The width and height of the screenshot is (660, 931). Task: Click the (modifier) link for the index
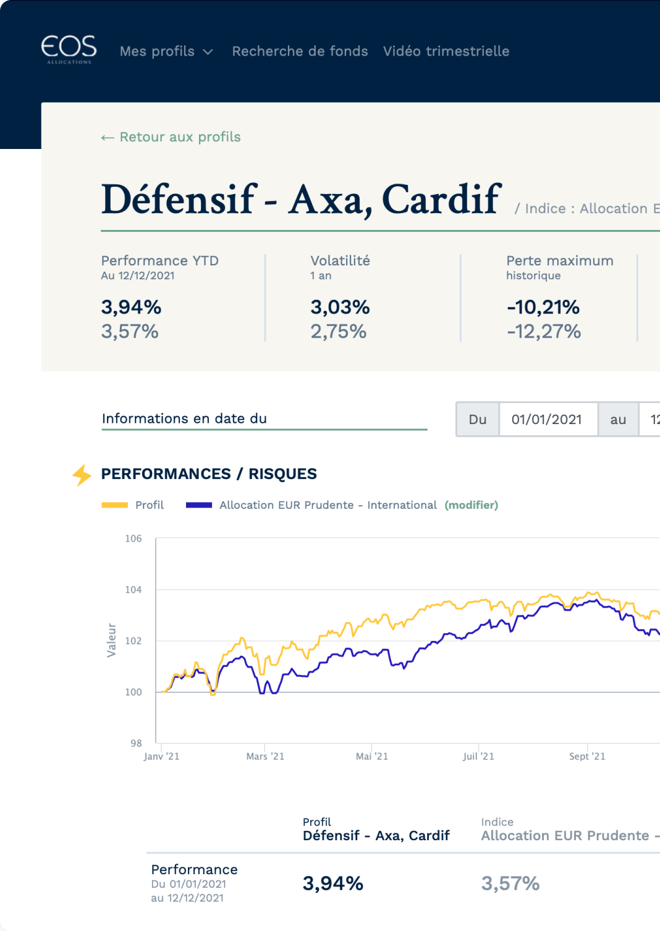tap(471, 505)
